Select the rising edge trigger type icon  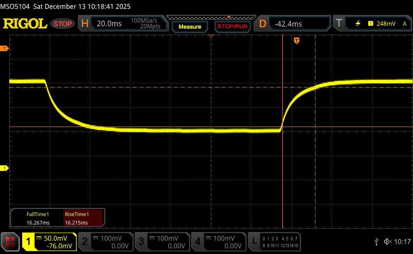358,24
